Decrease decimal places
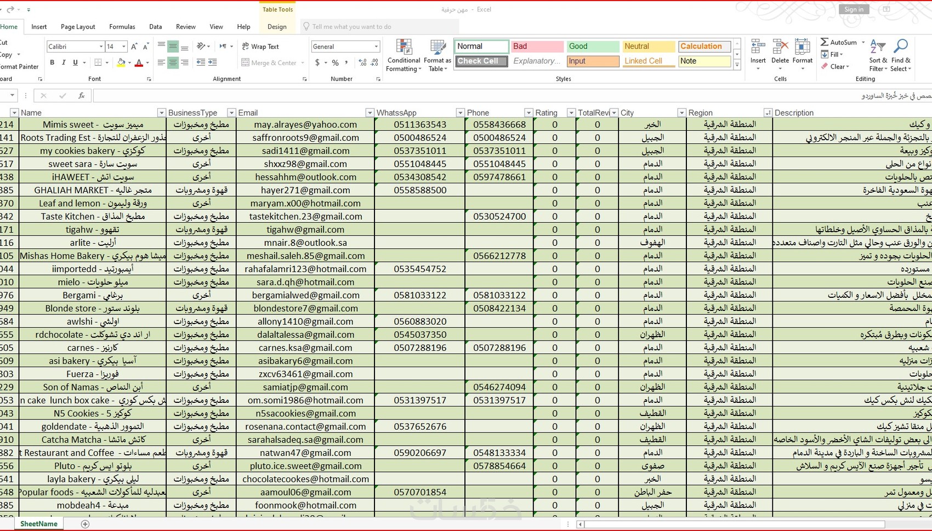This screenshot has height=531, width=932. (x=374, y=62)
